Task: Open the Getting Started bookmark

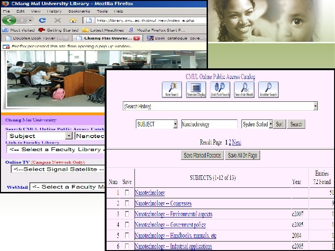Action: (x=58, y=30)
